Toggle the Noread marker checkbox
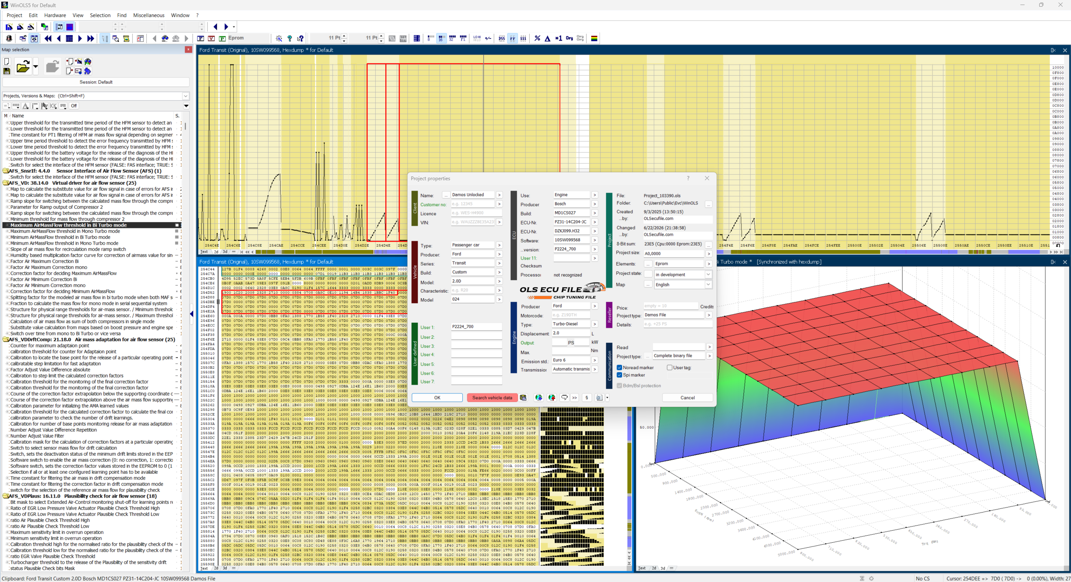1071x582 pixels. coord(620,368)
